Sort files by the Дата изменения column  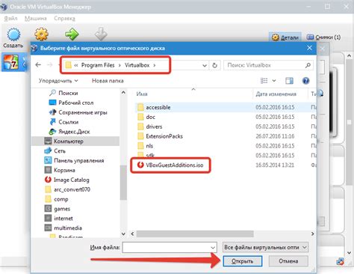[x=276, y=94]
